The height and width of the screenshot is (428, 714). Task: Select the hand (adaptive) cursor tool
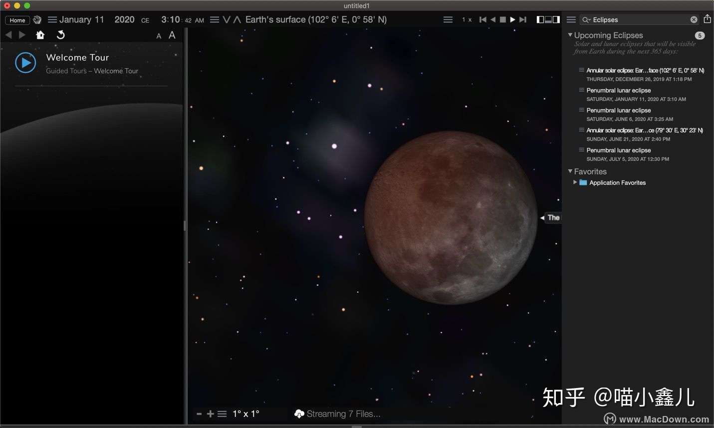[x=37, y=20]
